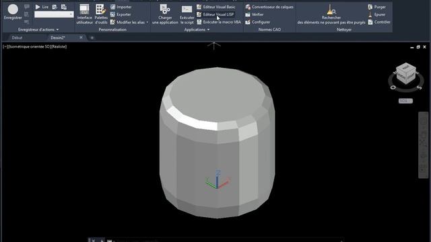Click the insert message speech bubble icon
Image resolution: width=431 pixels, height=242 pixels.
pos(27,7)
